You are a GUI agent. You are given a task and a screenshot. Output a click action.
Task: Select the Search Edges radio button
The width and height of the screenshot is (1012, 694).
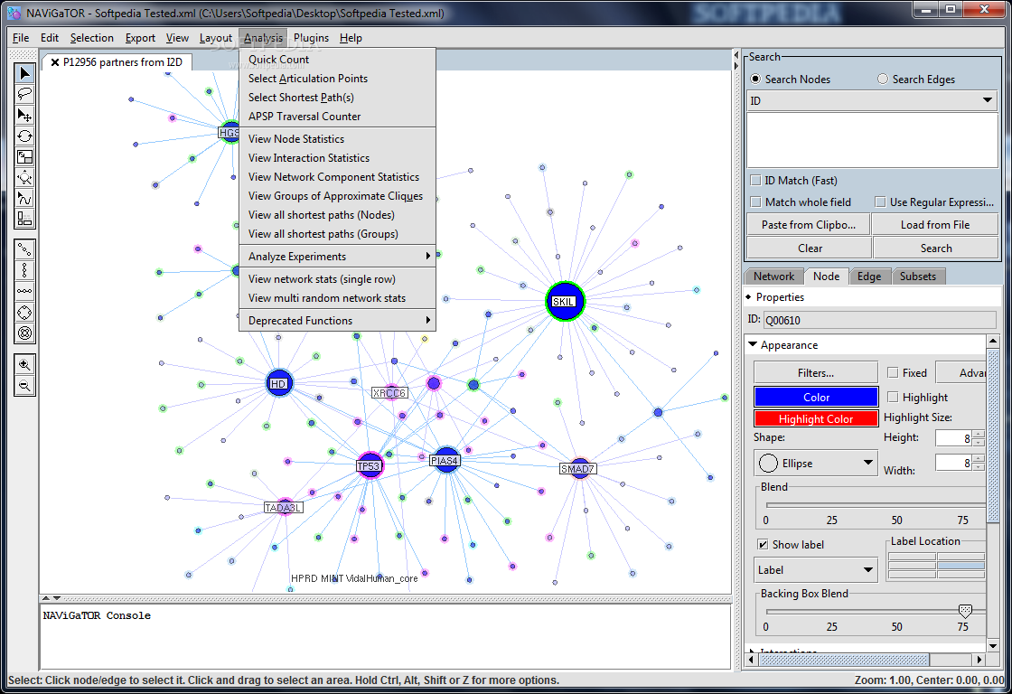882,79
